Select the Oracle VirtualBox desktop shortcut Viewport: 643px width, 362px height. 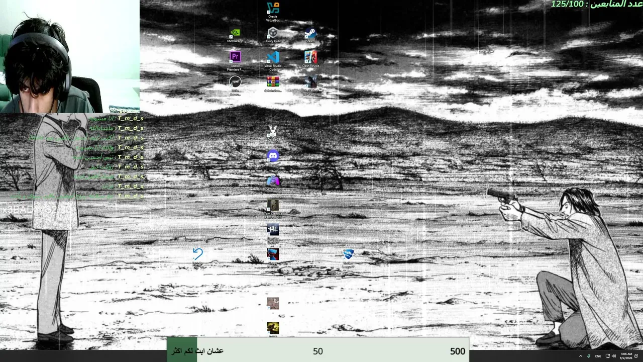(x=273, y=12)
